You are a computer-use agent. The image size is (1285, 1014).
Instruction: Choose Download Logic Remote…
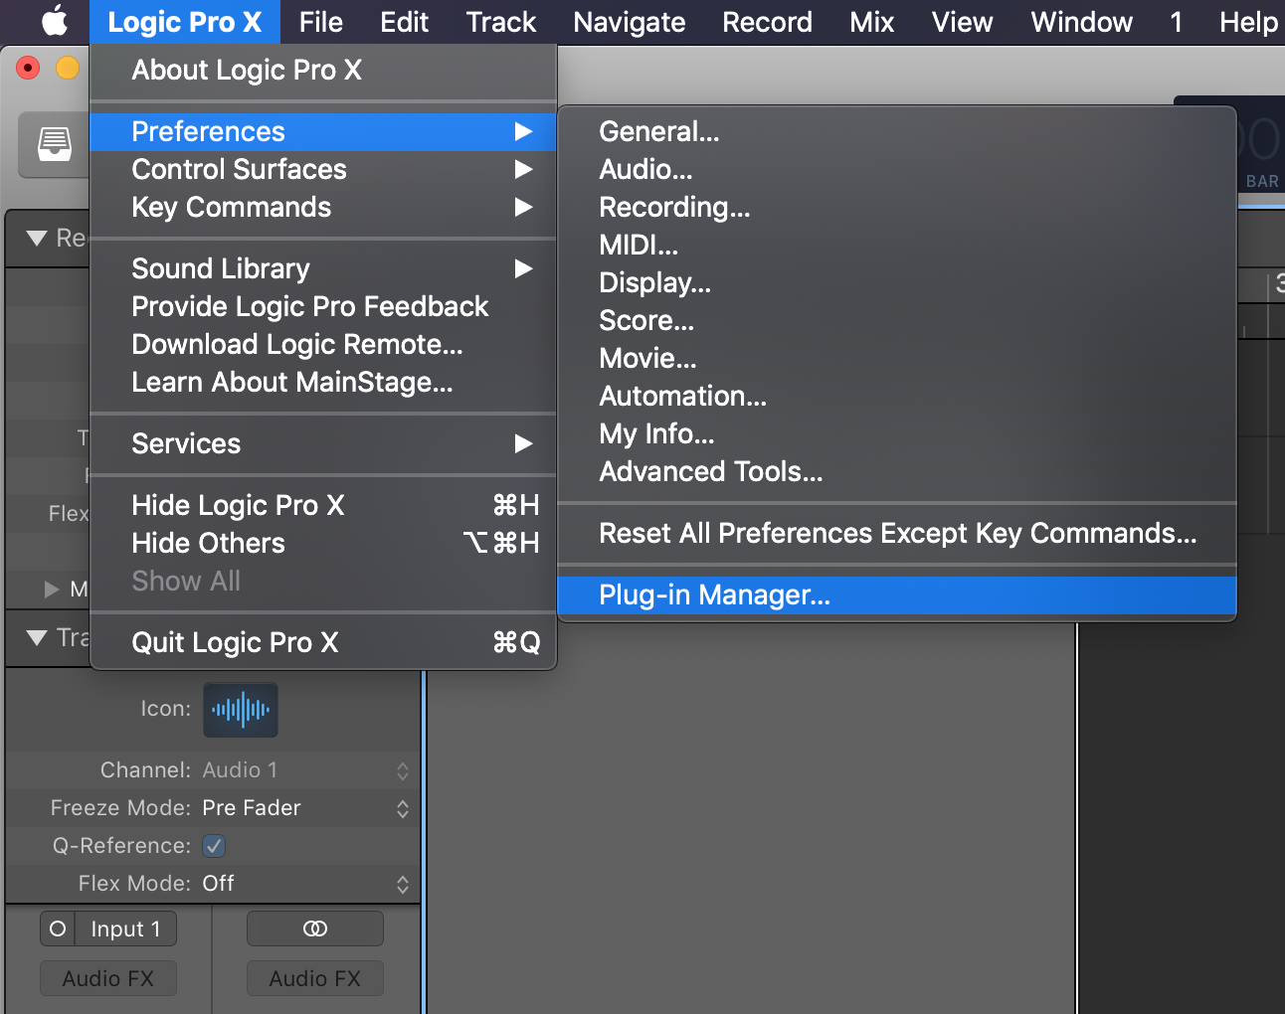(x=323, y=345)
